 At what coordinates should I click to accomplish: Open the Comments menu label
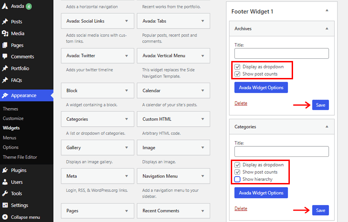click(x=22, y=56)
